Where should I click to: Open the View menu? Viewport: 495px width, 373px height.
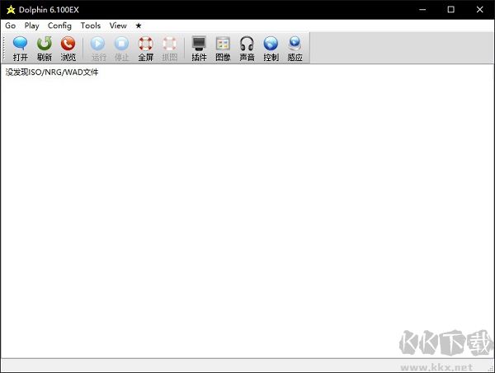[x=118, y=26]
